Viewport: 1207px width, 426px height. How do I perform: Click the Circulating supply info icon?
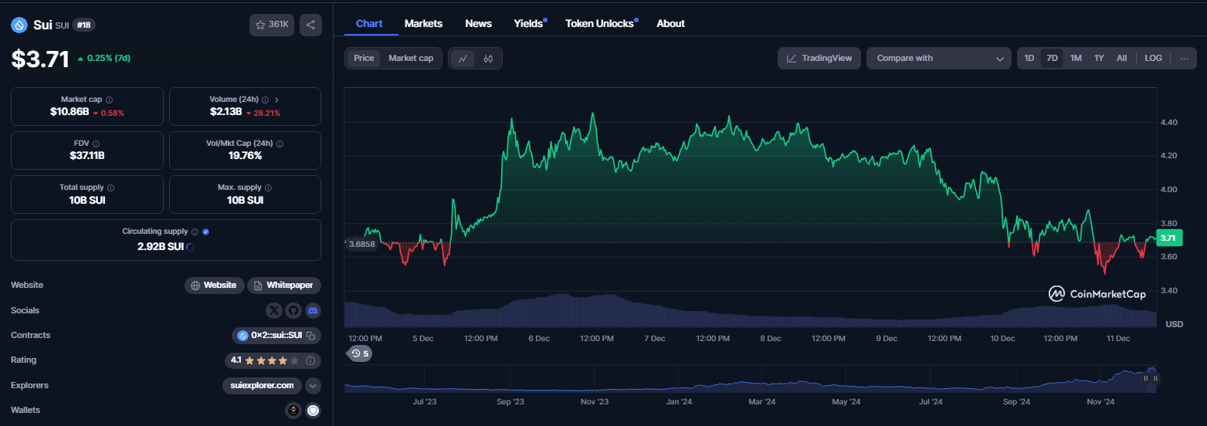pos(195,232)
